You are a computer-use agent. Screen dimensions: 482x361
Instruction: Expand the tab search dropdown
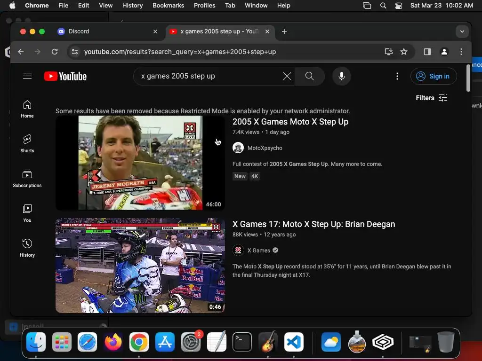click(x=462, y=31)
